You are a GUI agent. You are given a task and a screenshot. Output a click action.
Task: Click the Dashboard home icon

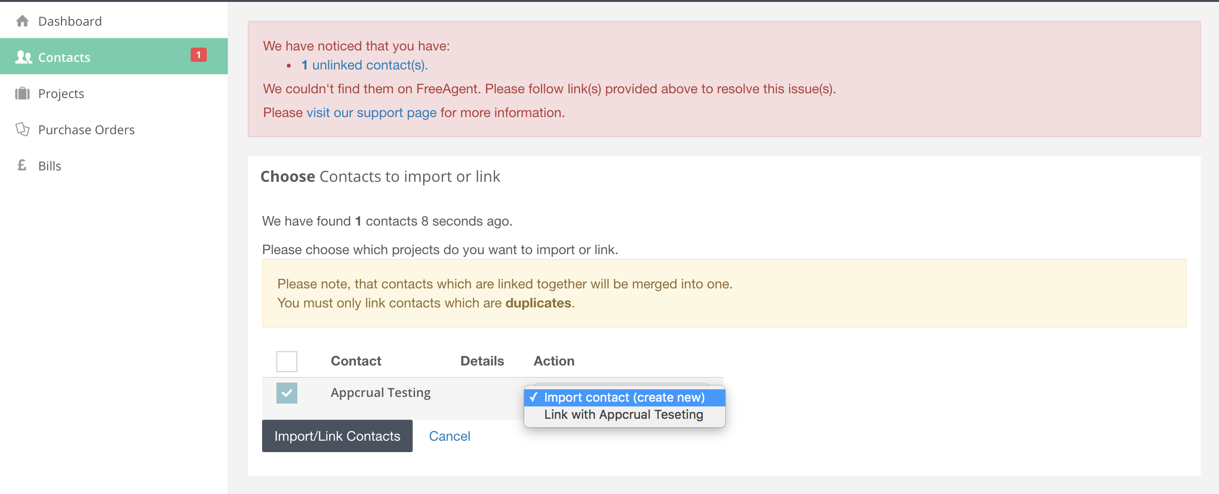click(22, 21)
